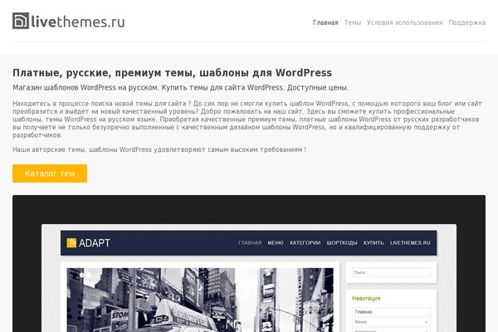Click the city street slider image
This screenshot has width=498, height=332.
pyautogui.click(x=200, y=300)
